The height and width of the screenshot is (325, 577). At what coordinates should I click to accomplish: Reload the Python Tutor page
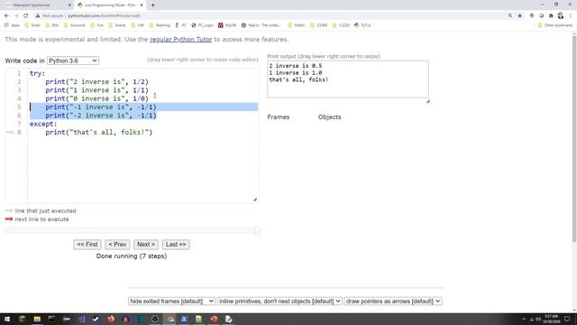point(26,16)
